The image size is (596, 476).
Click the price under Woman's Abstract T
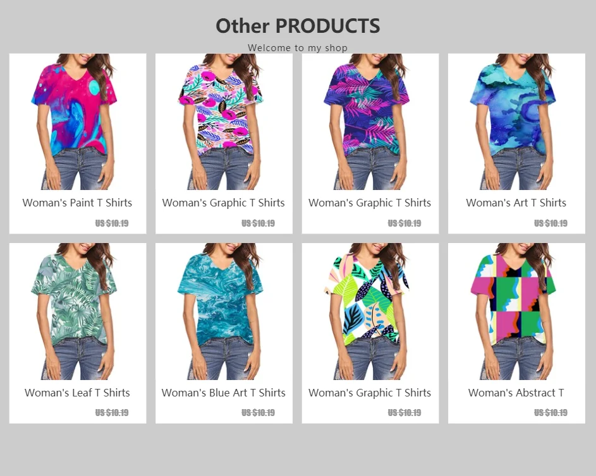[550, 413]
